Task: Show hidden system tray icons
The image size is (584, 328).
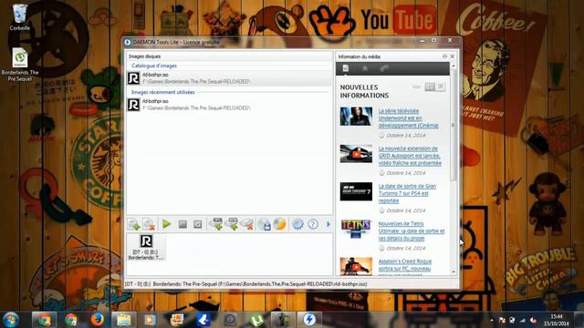Action: [492, 320]
